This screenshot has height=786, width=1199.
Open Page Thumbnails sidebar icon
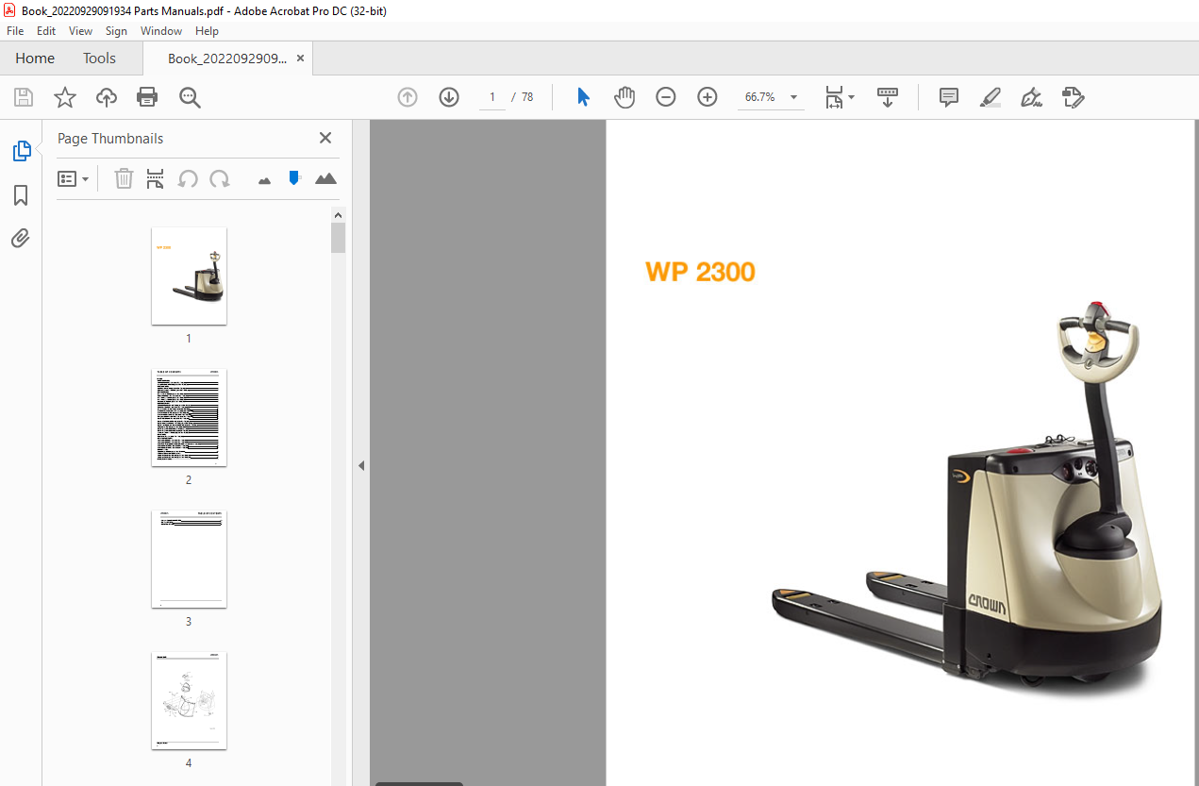tap(21, 151)
